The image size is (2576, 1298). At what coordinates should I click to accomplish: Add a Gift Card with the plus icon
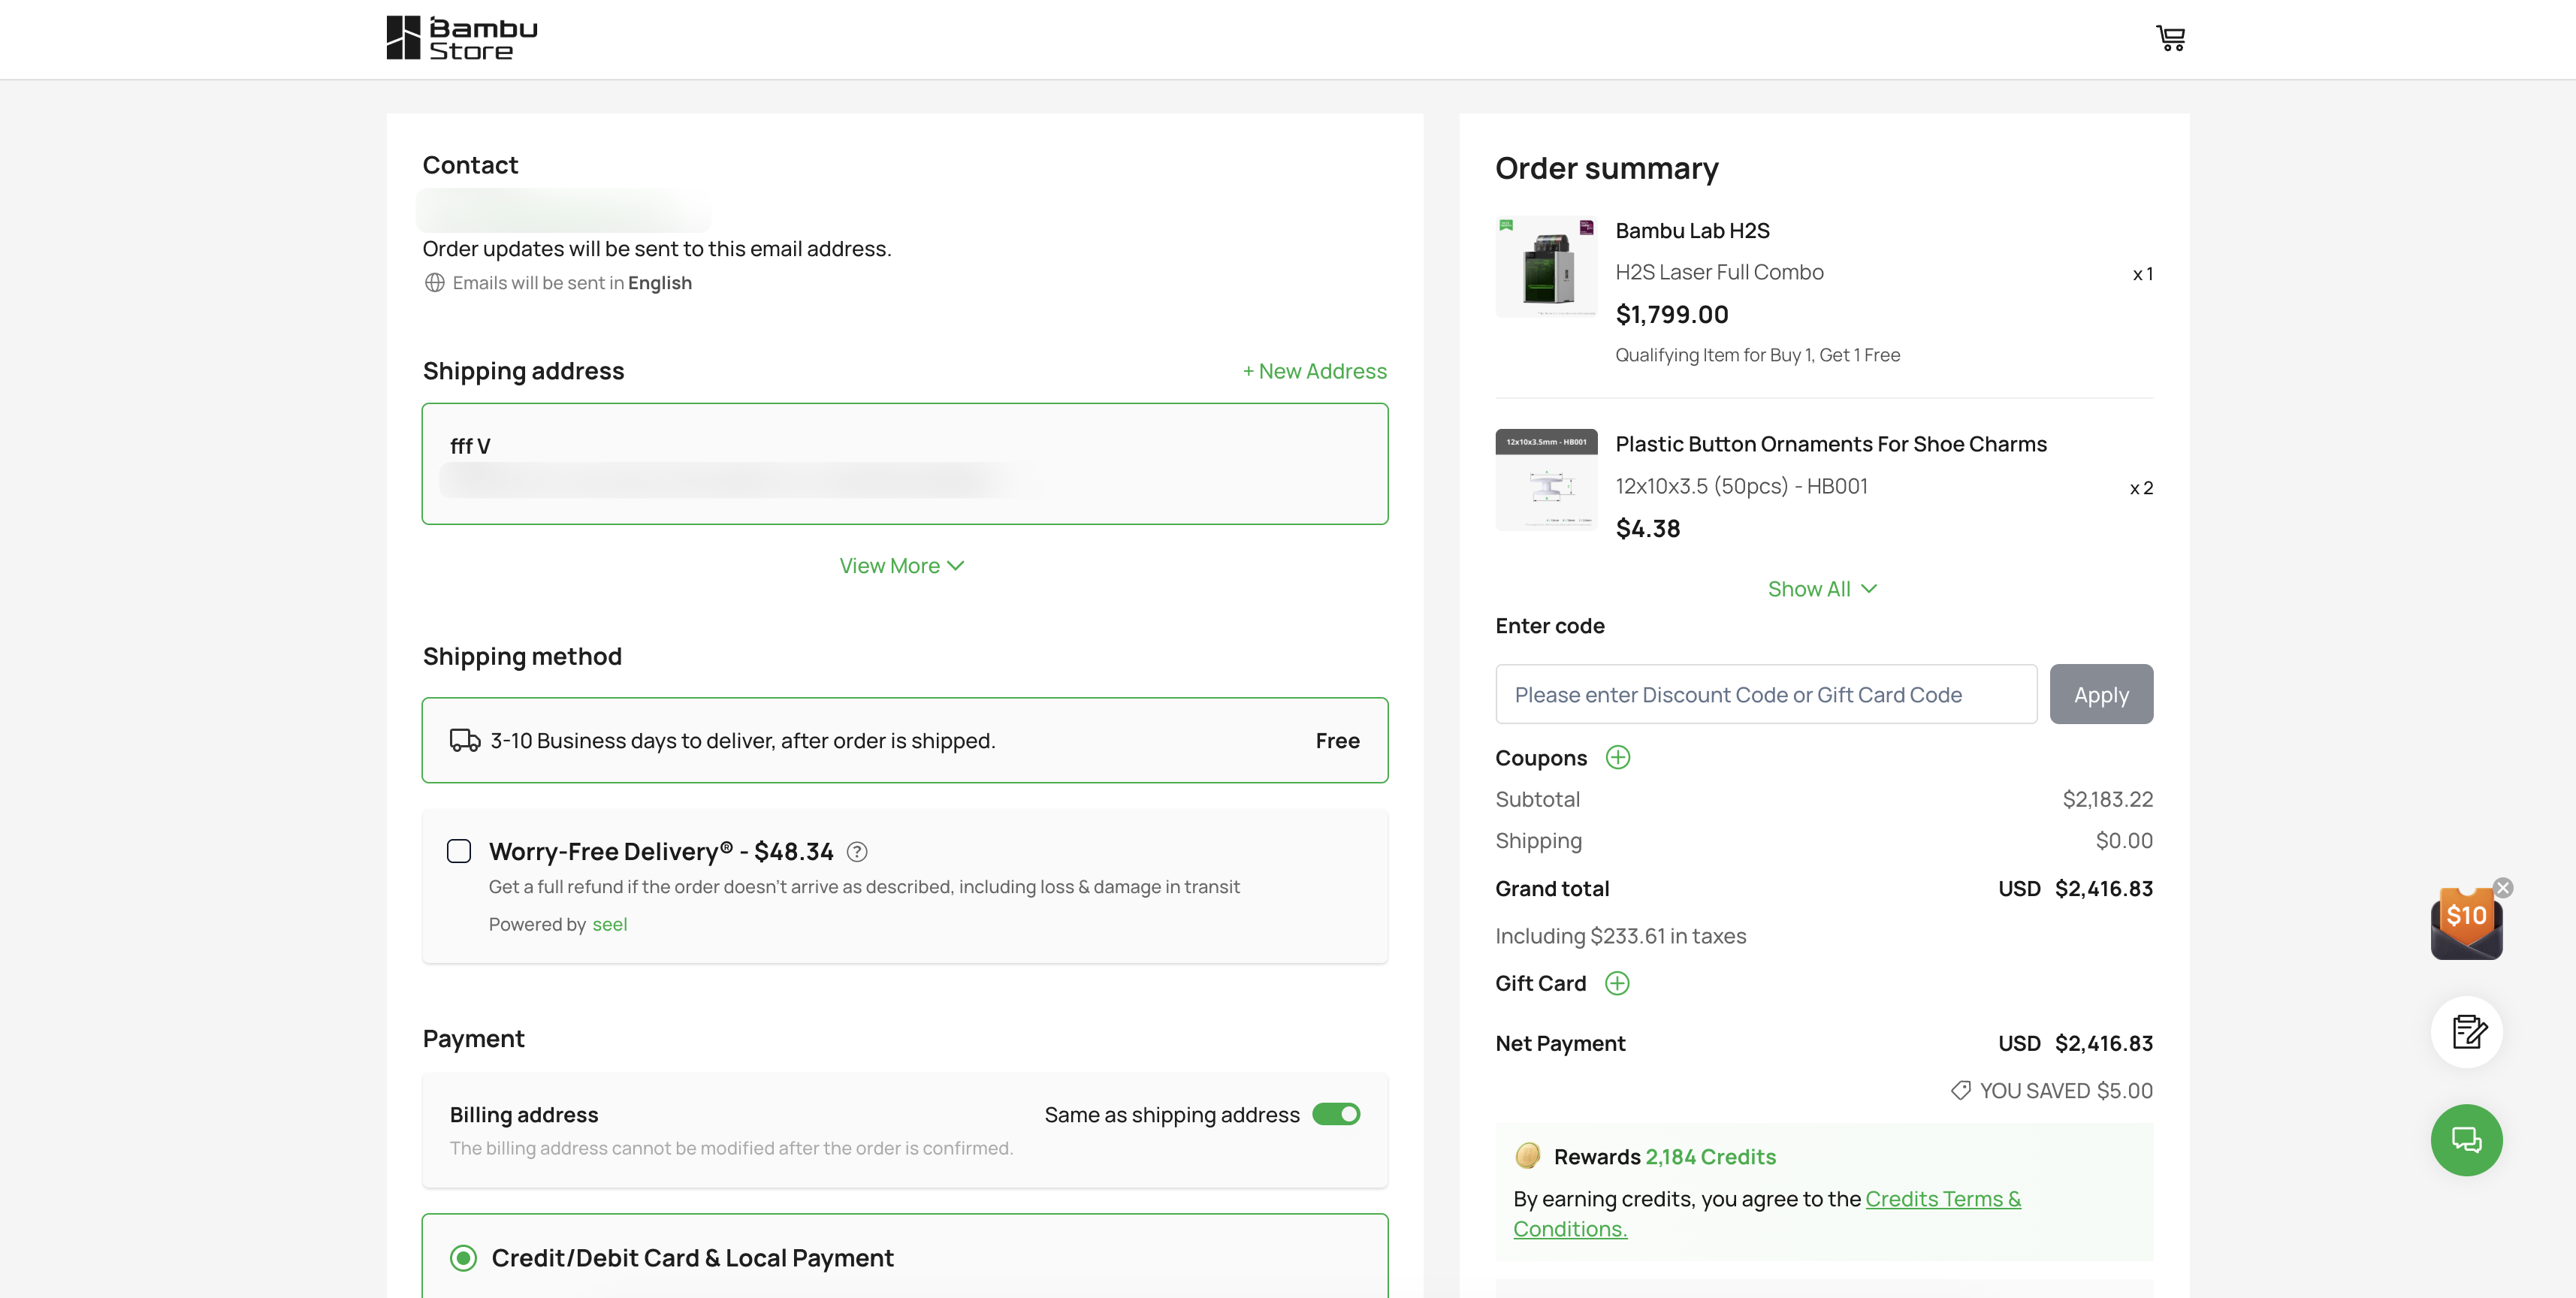(x=1617, y=983)
